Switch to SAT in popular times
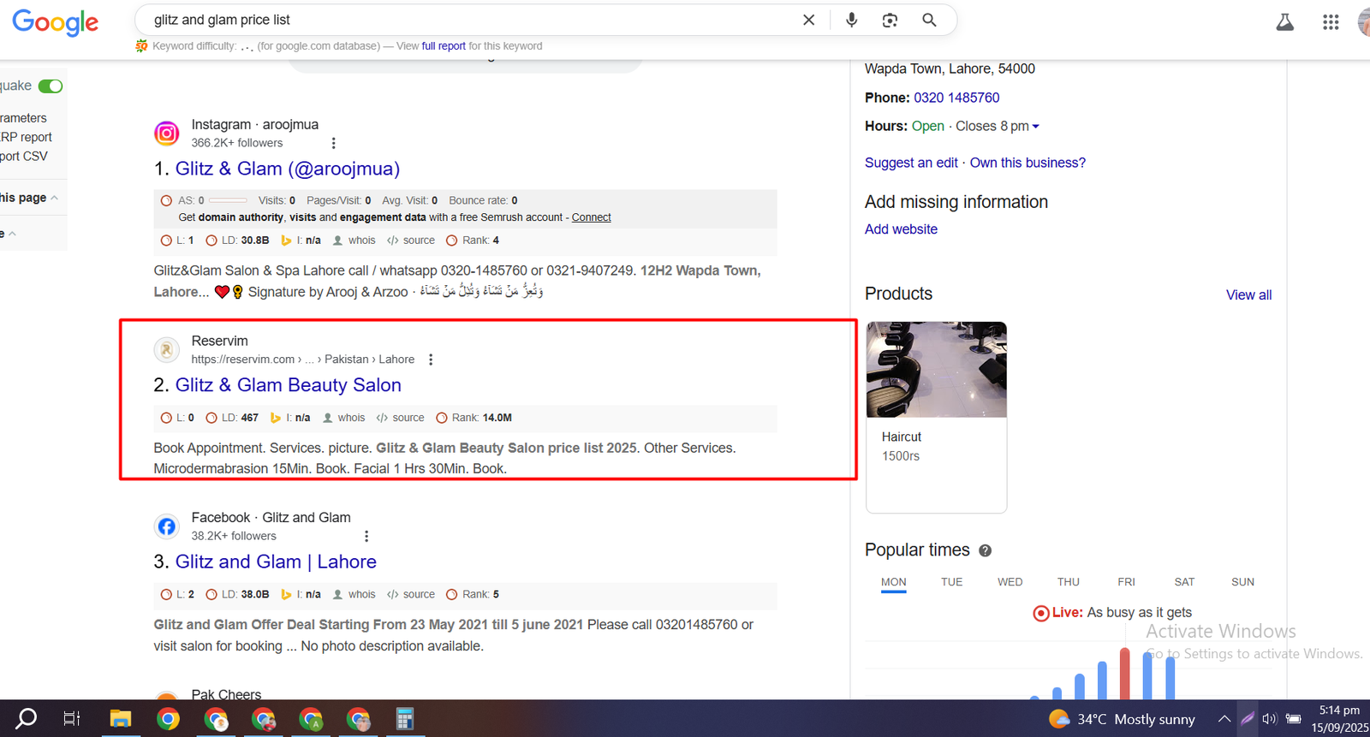Screen dimensions: 1370x737 (1184, 582)
